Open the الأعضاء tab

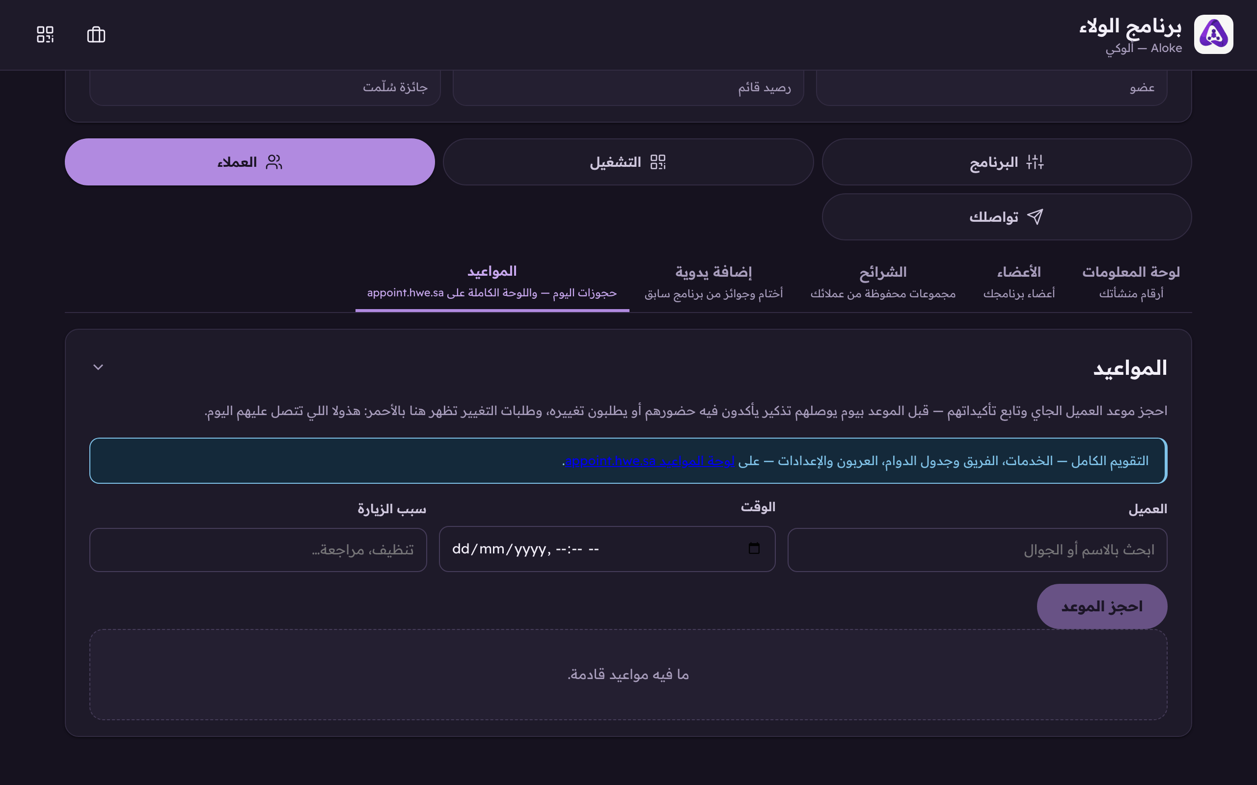pos(1018,283)
